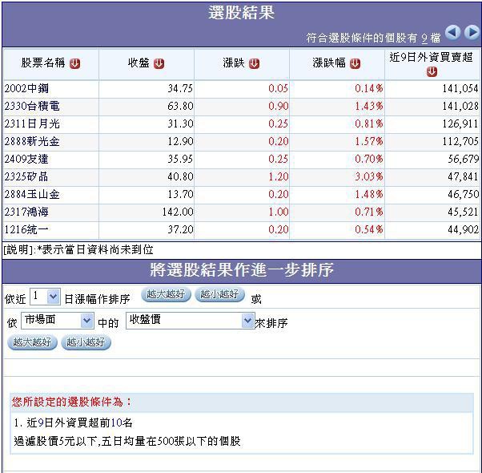Click percent change 1.43%

(x=369, y=106)
